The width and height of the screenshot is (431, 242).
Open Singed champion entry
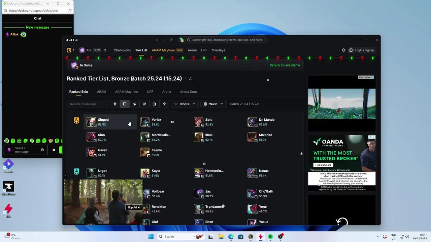(x=110, y=122)
